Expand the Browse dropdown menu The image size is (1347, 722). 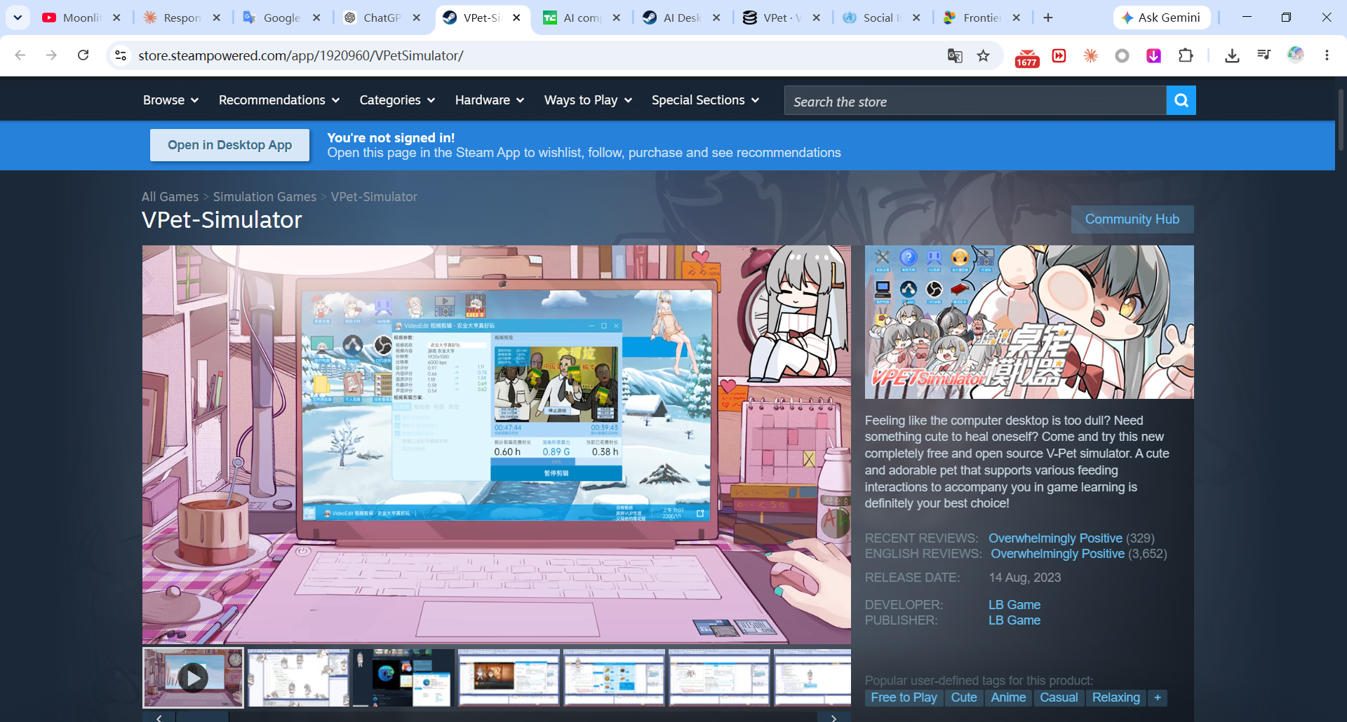tap(170, 100)
